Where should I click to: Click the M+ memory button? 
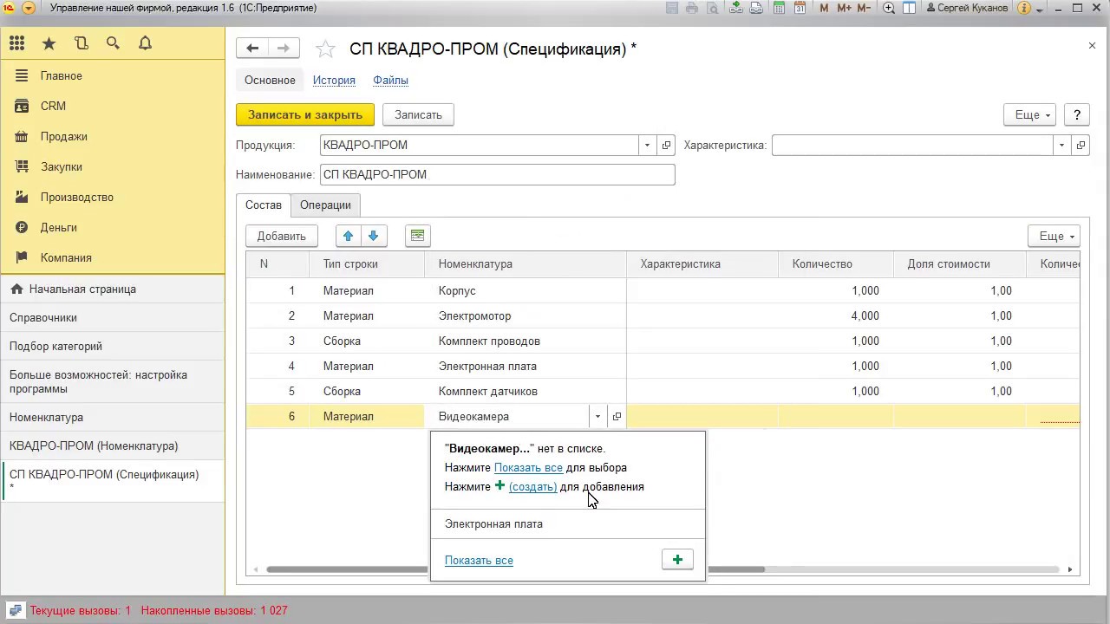(x=844, y=8)
